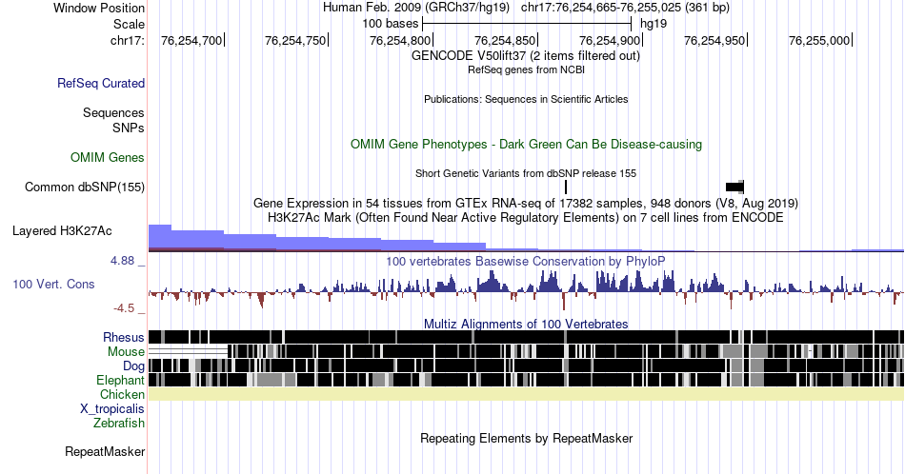The height and width of the screenshot is (474, 905).
Task: Click the 100 bases scale bar
Action: coord(527,24)
